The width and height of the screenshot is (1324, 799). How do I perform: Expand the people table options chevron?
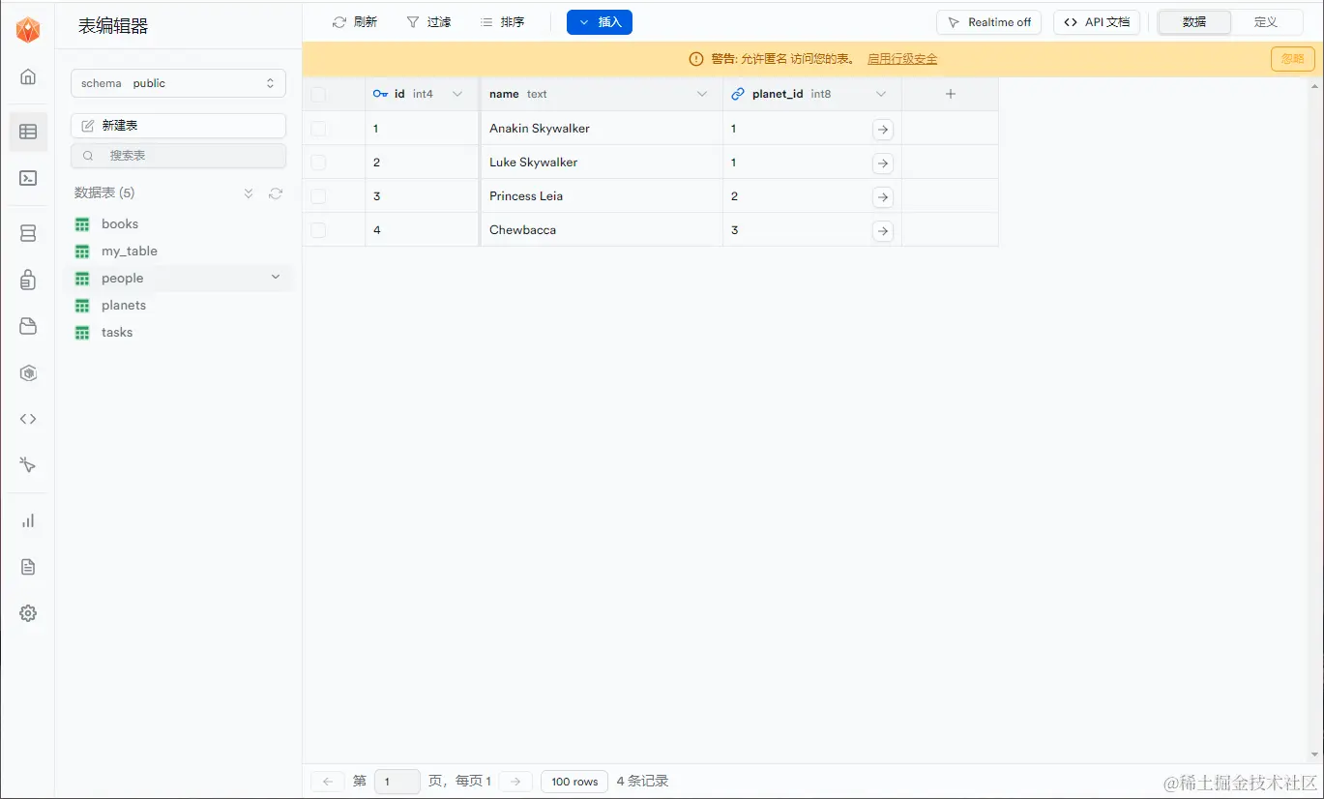pyautogui.click(x=276, y=278)
